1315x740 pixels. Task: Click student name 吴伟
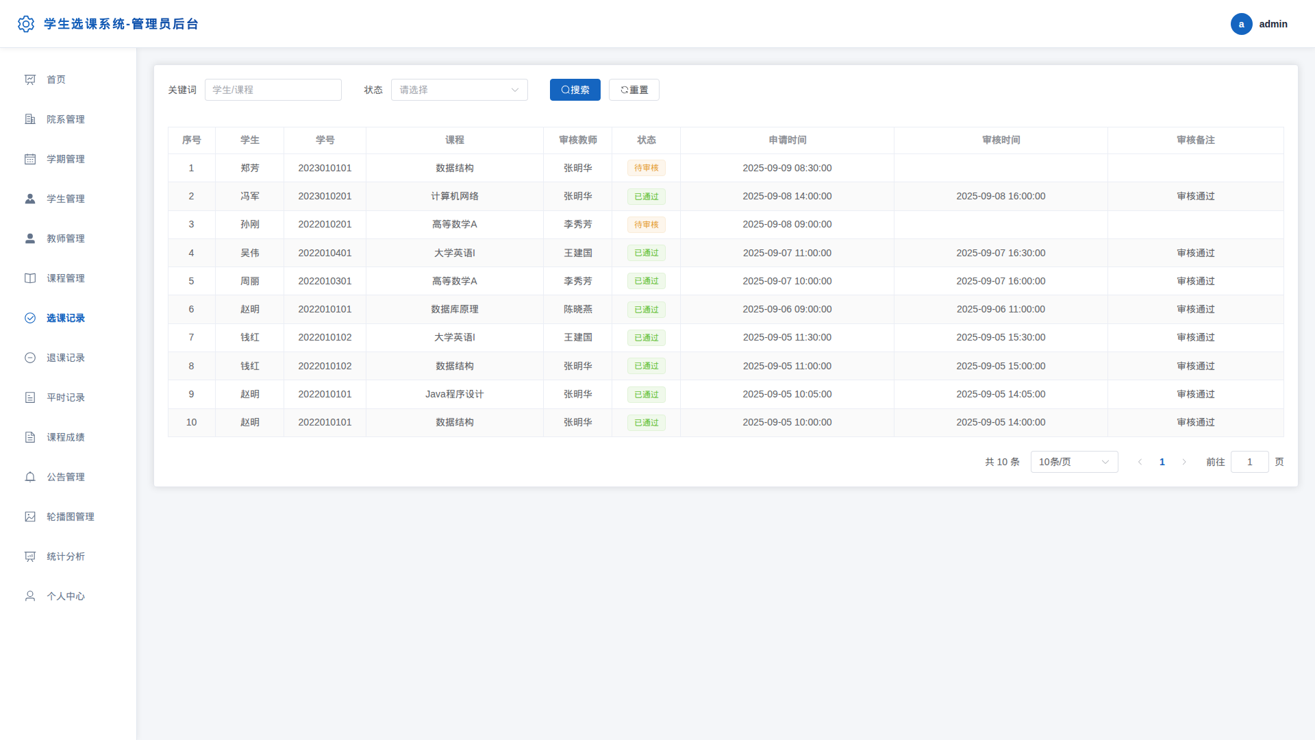click(250, 253)
